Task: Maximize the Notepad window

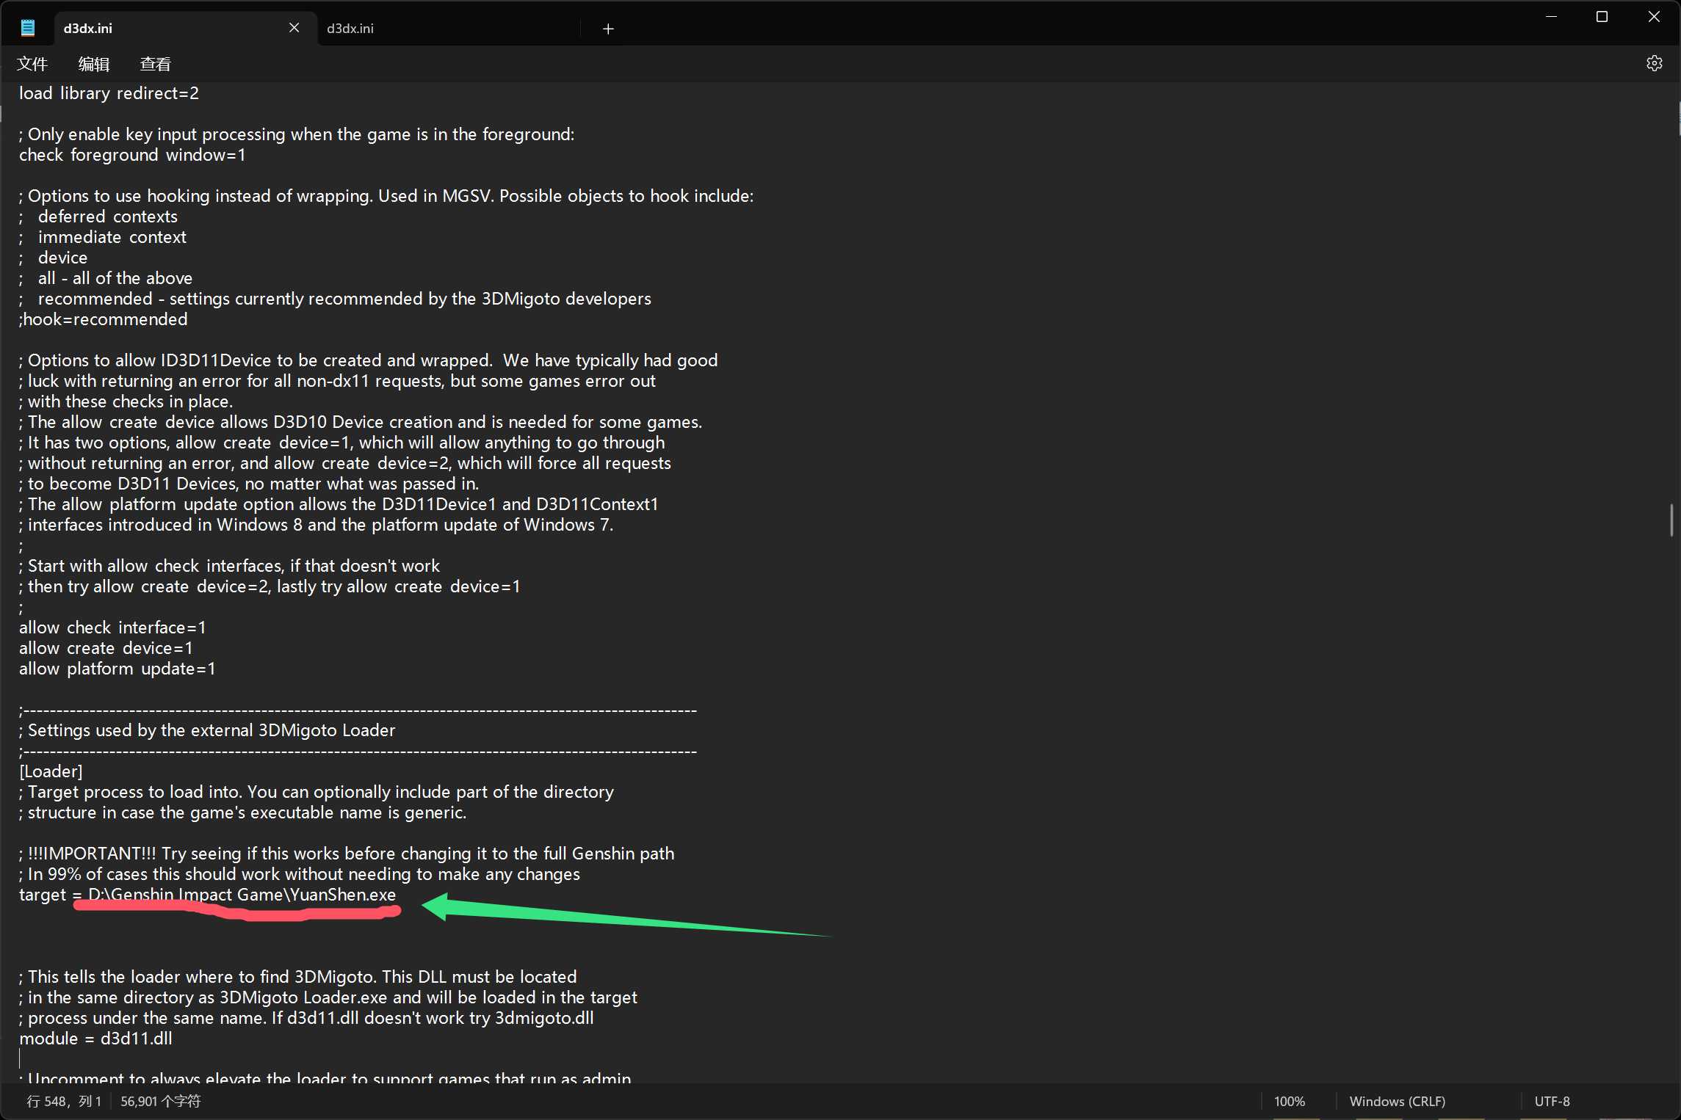Action: pyautogui.click(x=1602, y=17)
